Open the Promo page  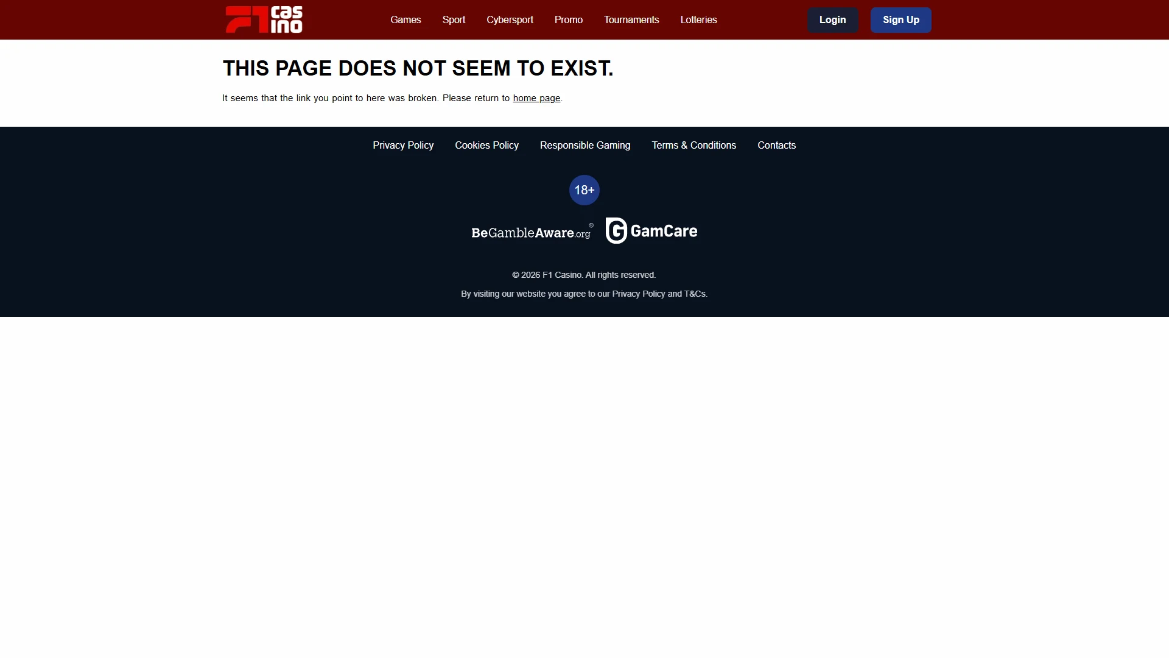tap(569, 19)
